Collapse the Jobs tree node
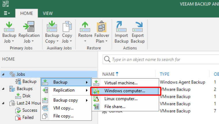Screen dimensions: 219x124 tap(3, 74)
